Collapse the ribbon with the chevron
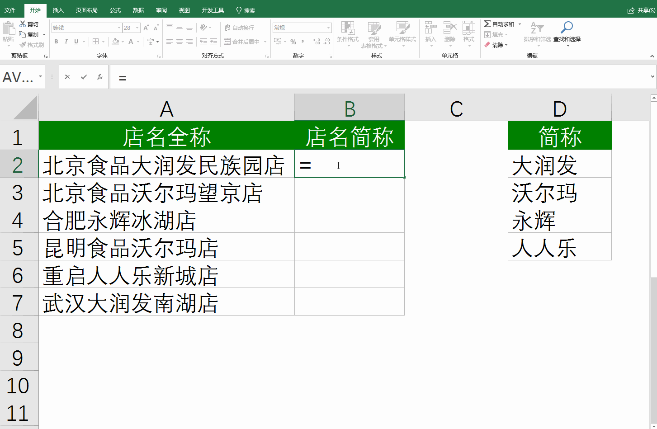Screen dimensions: 657x429 (x=652, y=56)
